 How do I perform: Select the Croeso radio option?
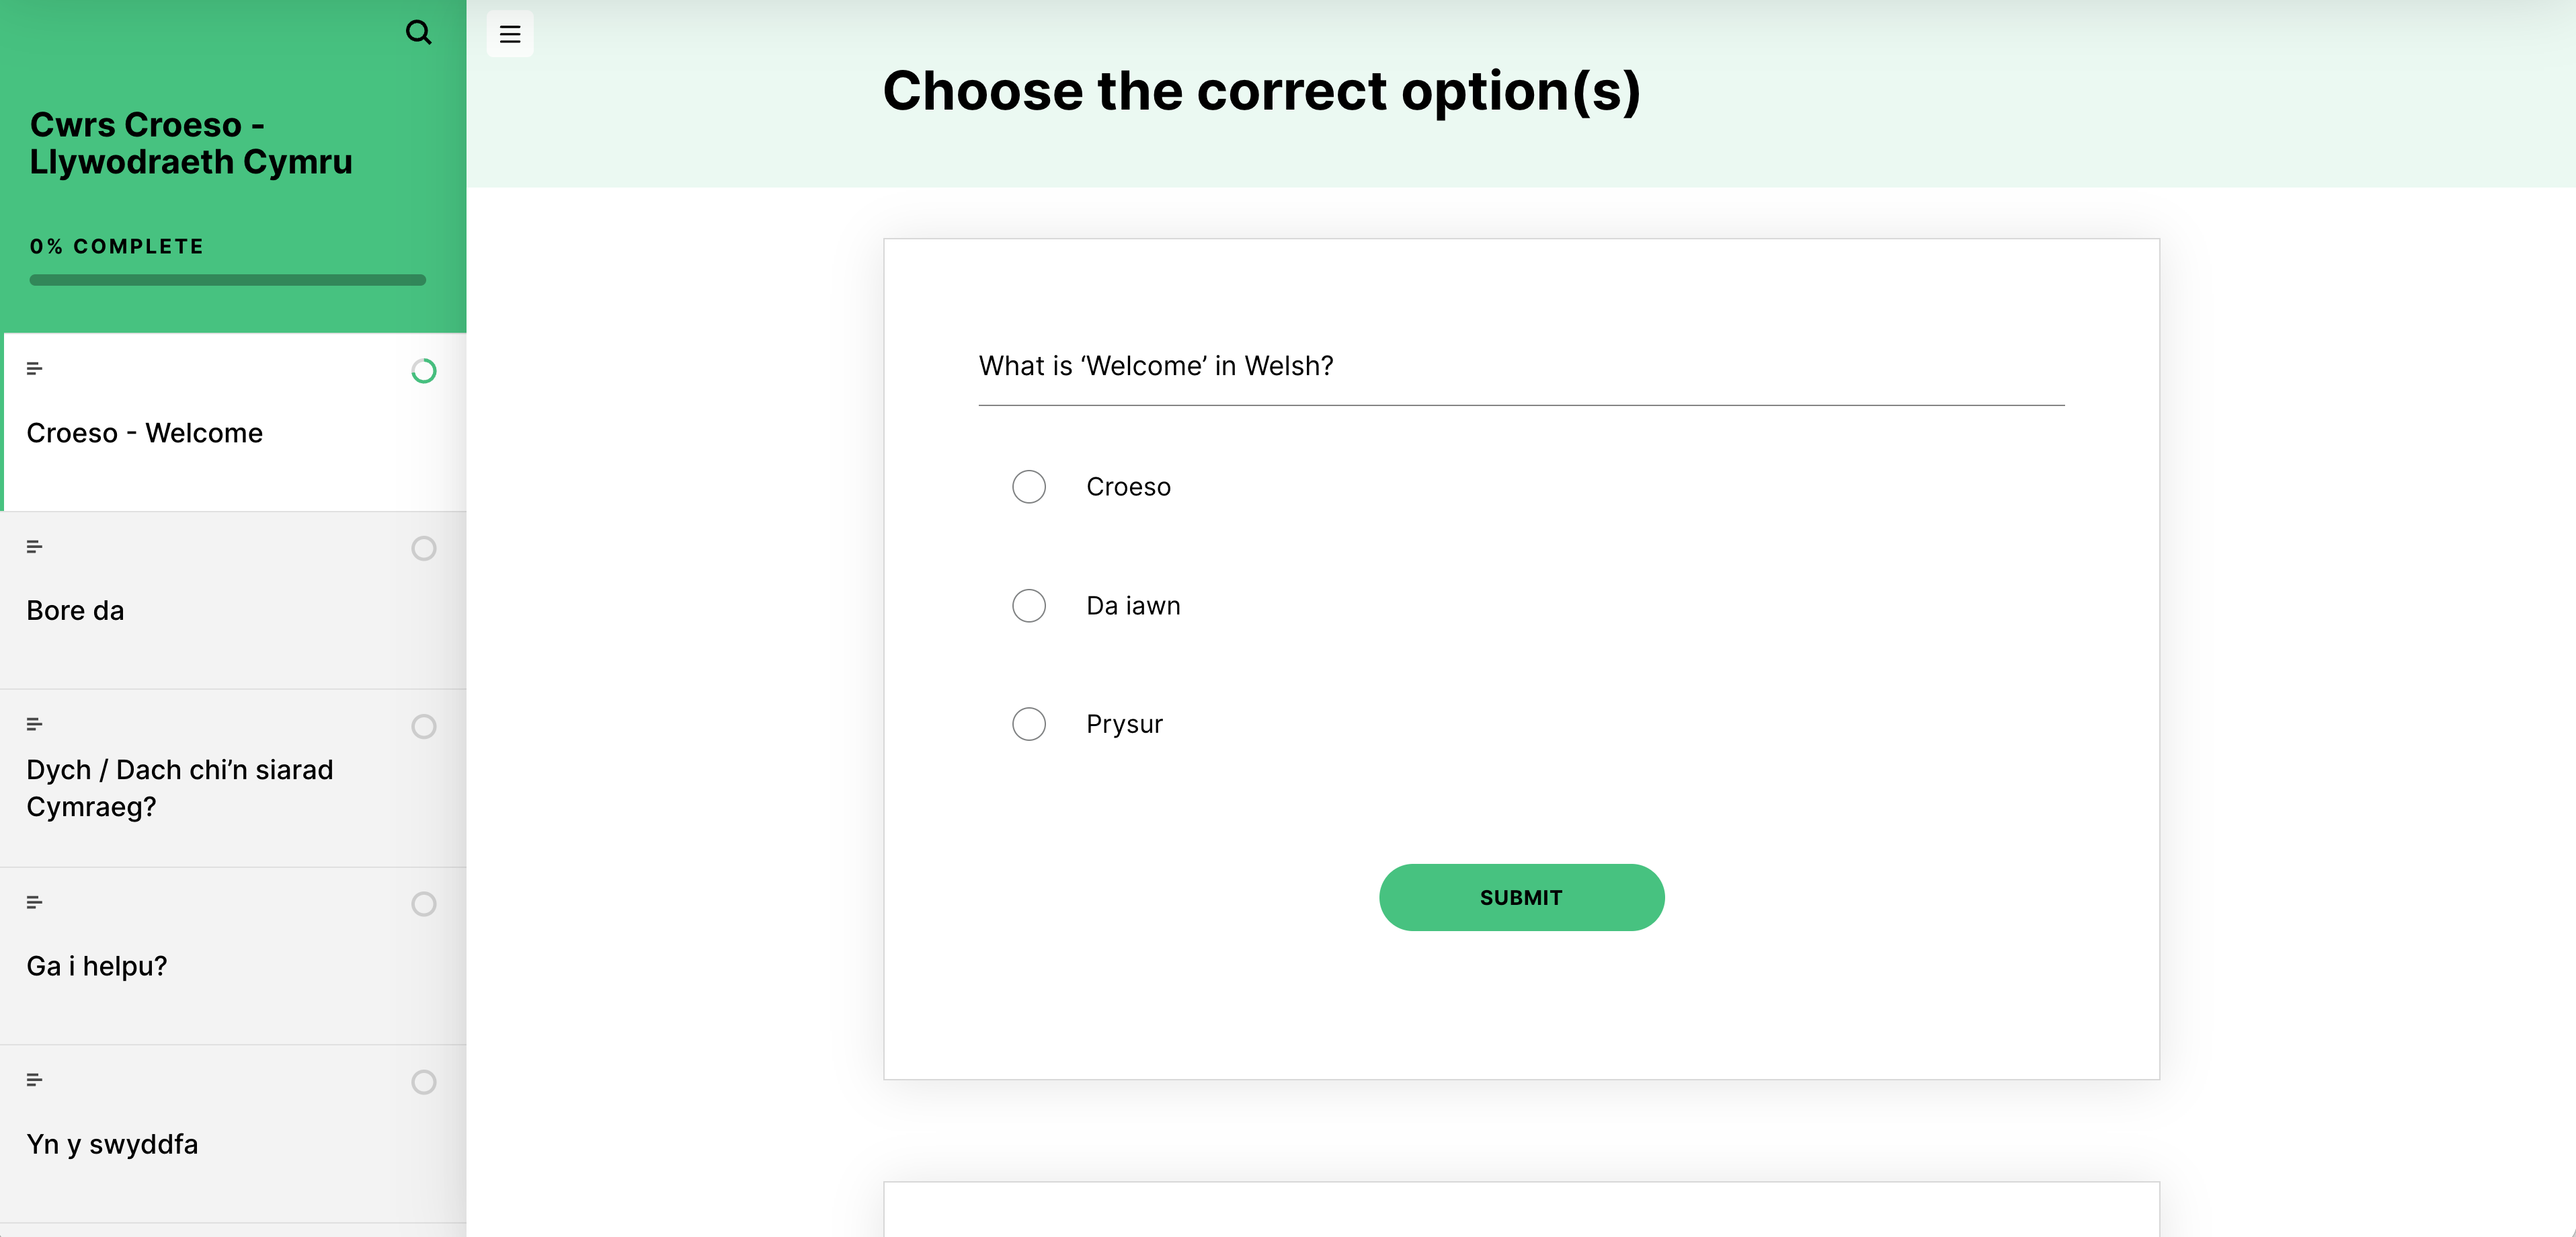[x=1028, y=487]
